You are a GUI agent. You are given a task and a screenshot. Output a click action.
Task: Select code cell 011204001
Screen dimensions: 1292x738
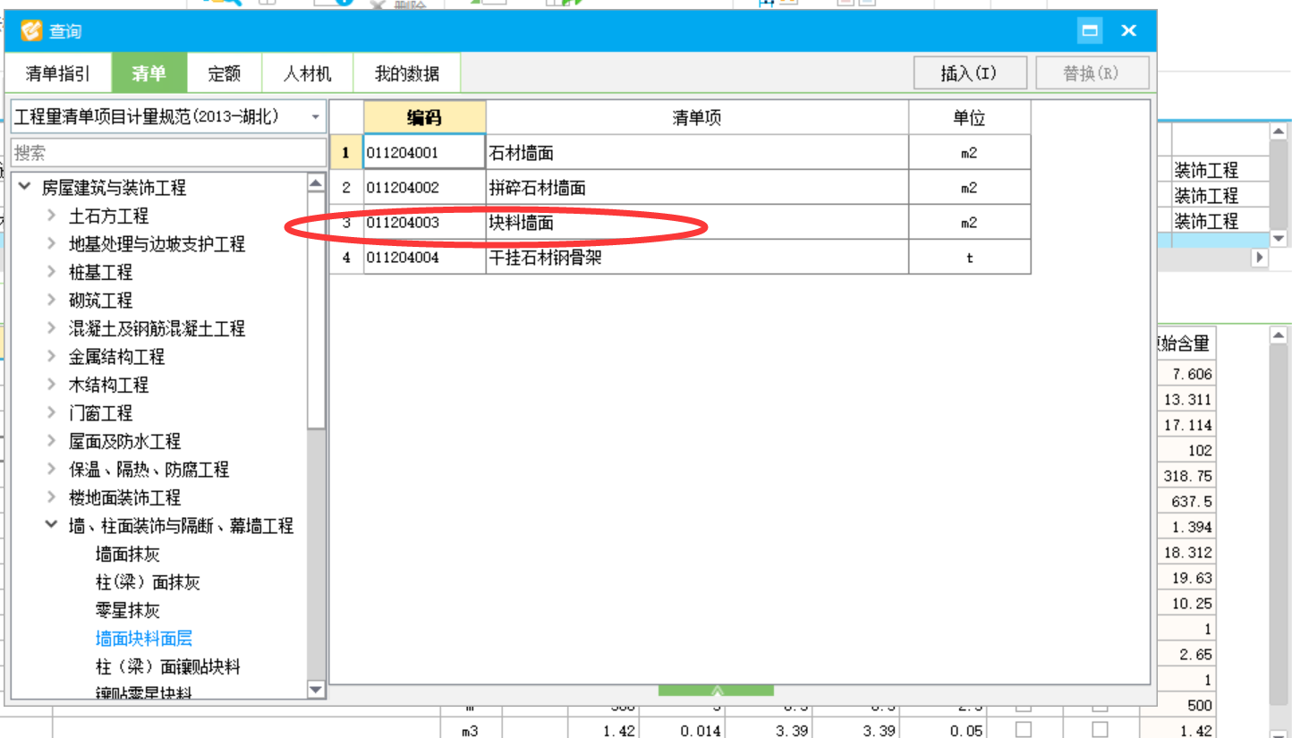(424, 153)
